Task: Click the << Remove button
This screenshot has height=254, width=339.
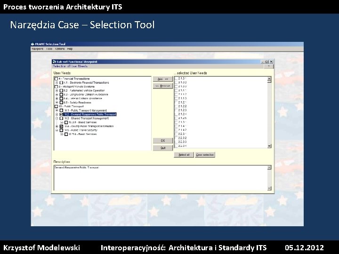Action: point(163,86)
